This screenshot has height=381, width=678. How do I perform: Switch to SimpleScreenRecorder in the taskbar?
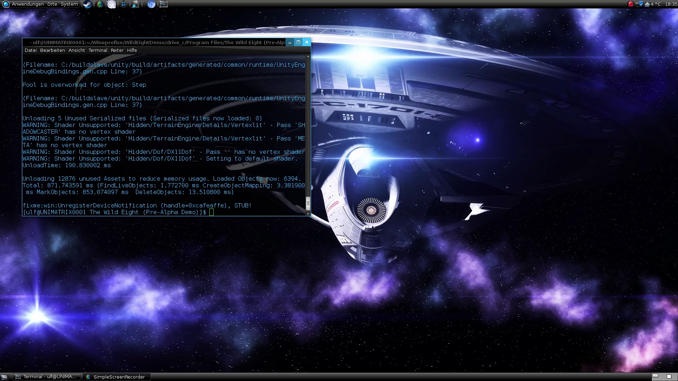pos(116,377)
